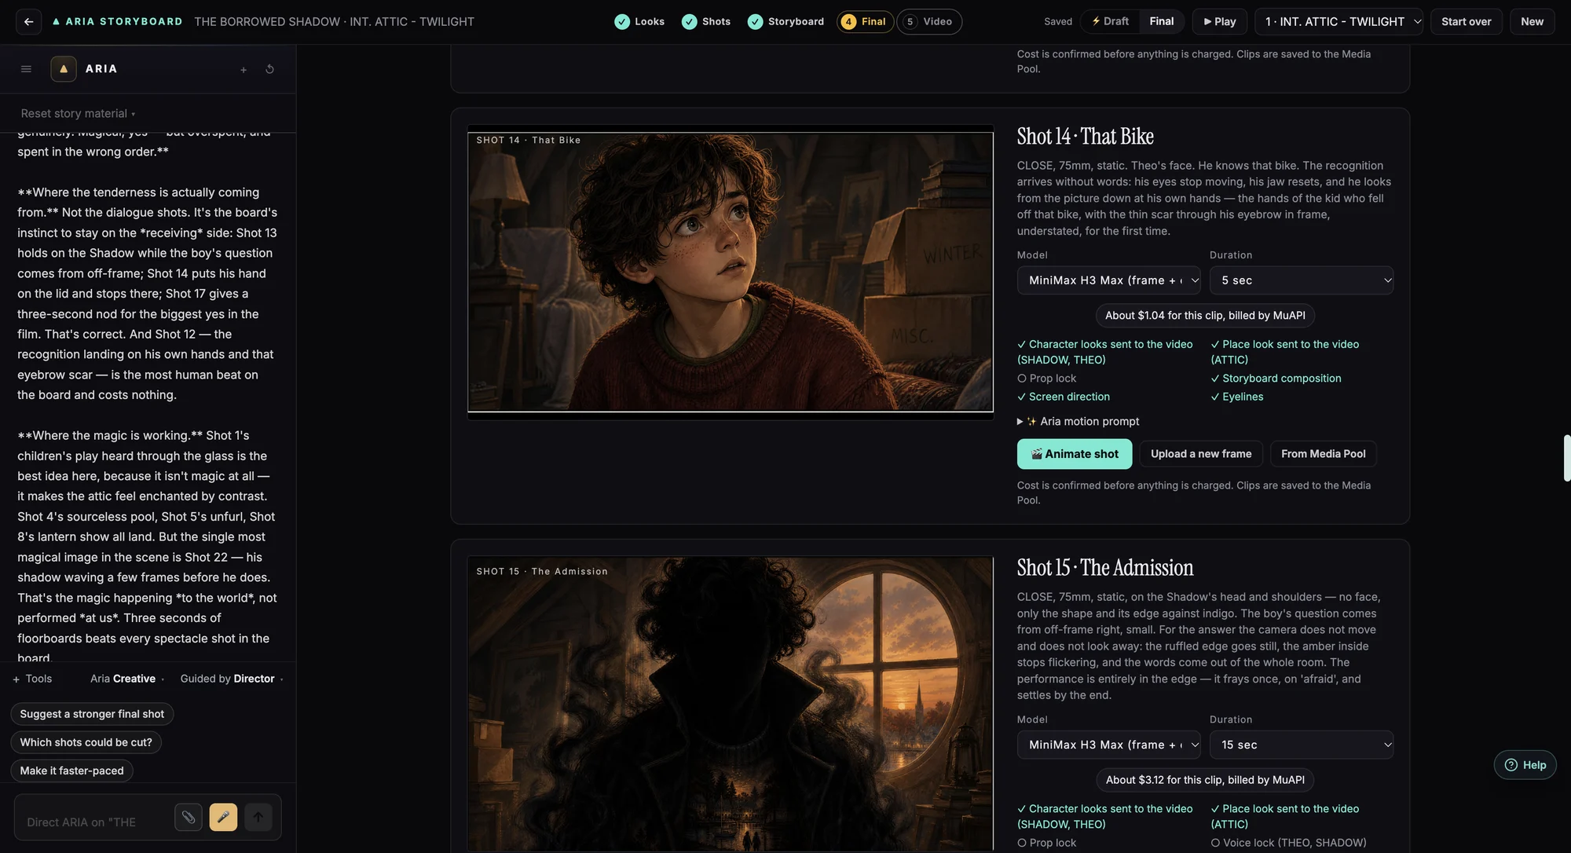Switch to Final mode toggle
The height and width of the screenshot is (853, 1571).
[1161, 21]
